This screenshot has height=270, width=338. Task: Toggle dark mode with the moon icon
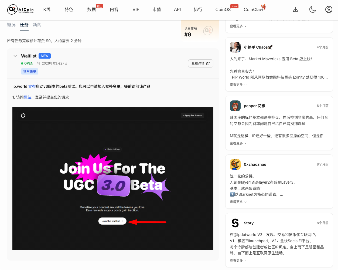point(312,9)
